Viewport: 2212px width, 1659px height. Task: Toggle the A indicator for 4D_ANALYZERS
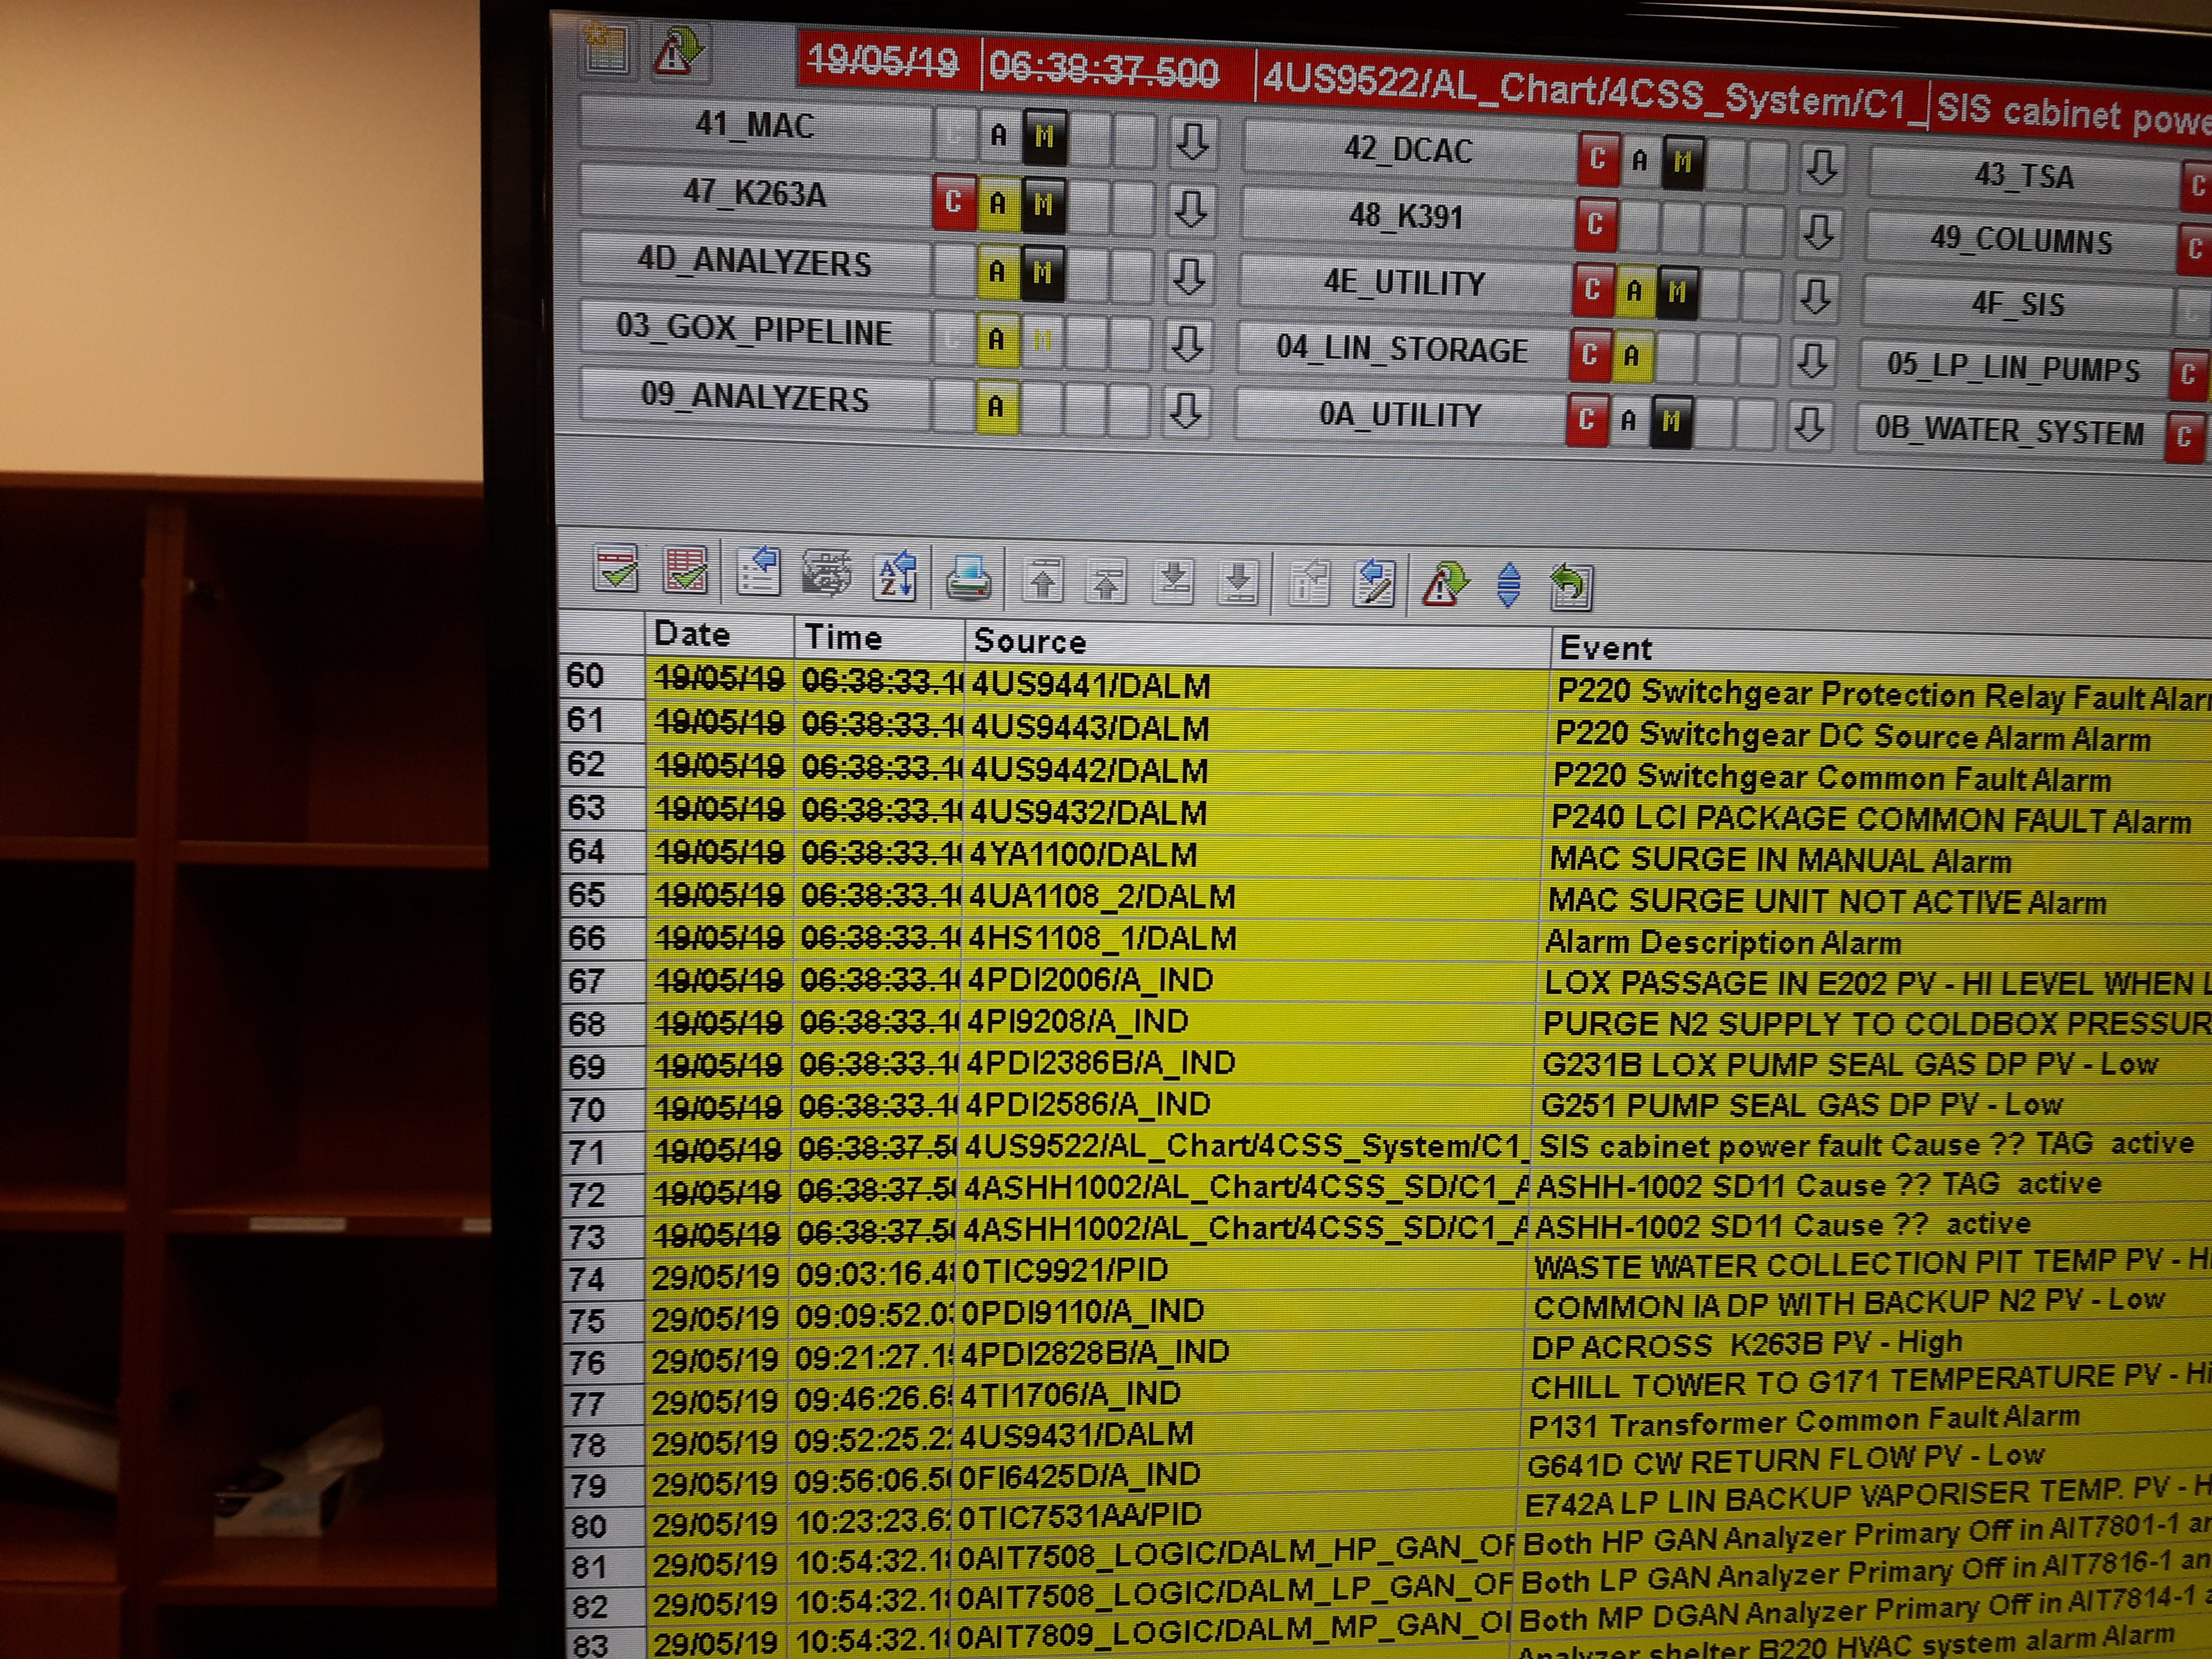[x=997, y=271]
